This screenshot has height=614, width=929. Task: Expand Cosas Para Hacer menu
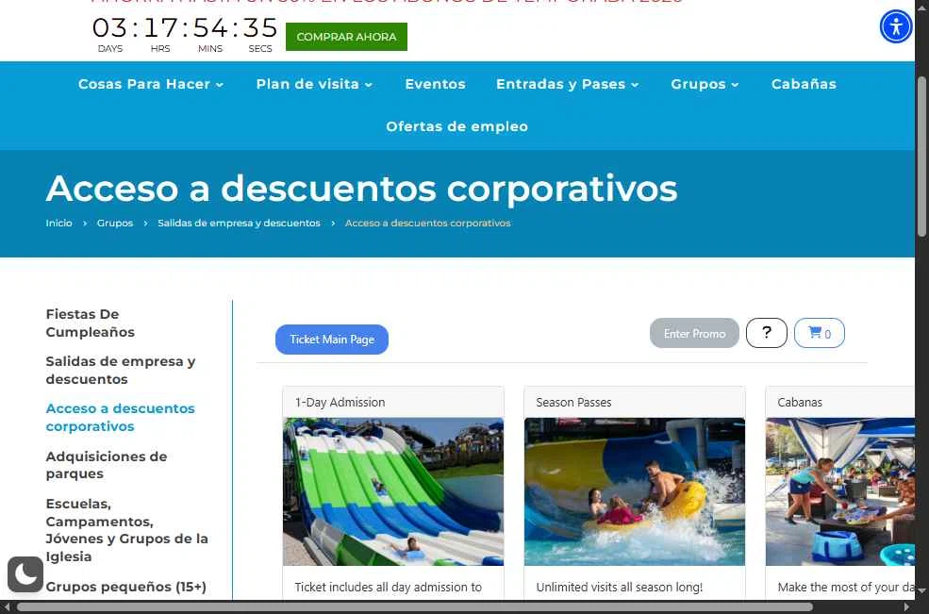click(x=151, y=84)
